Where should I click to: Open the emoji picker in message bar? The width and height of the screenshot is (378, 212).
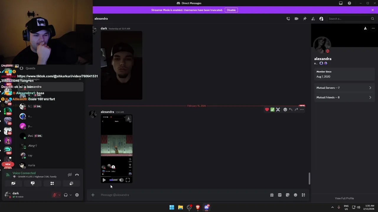(x=295, y=195)
